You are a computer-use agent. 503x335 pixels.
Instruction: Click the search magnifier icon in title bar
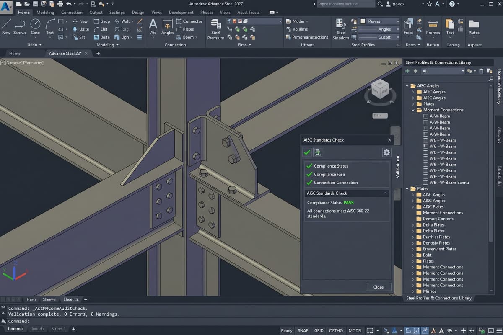pyautogui.click(x=380, y=4)
